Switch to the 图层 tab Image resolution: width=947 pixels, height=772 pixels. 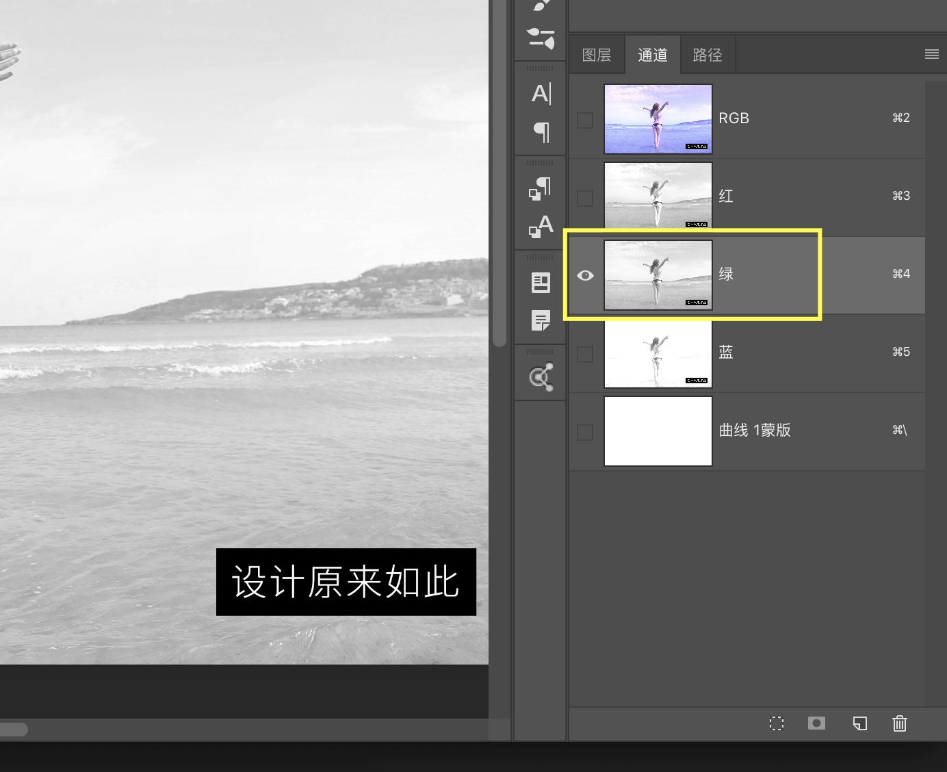596,55
